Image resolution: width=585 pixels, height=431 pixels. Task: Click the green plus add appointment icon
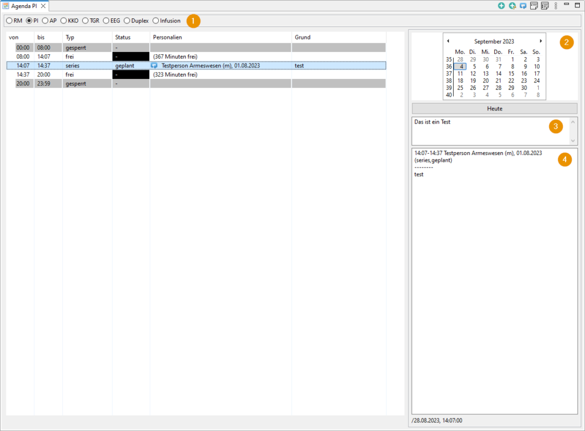click(501, 6)
